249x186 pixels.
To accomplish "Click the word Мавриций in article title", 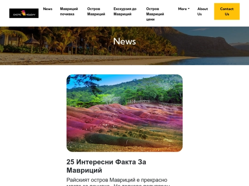I will pos(84,170).
